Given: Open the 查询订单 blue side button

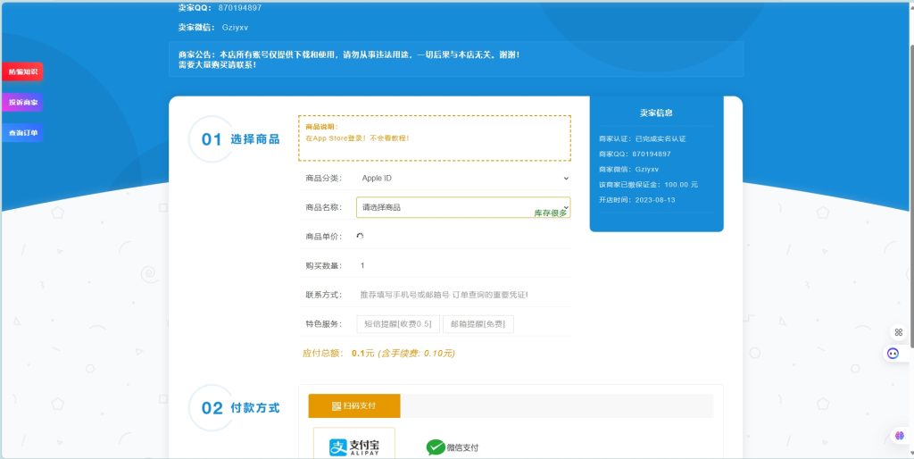Looking at the screenshot, I should click(x=22, y=132).
